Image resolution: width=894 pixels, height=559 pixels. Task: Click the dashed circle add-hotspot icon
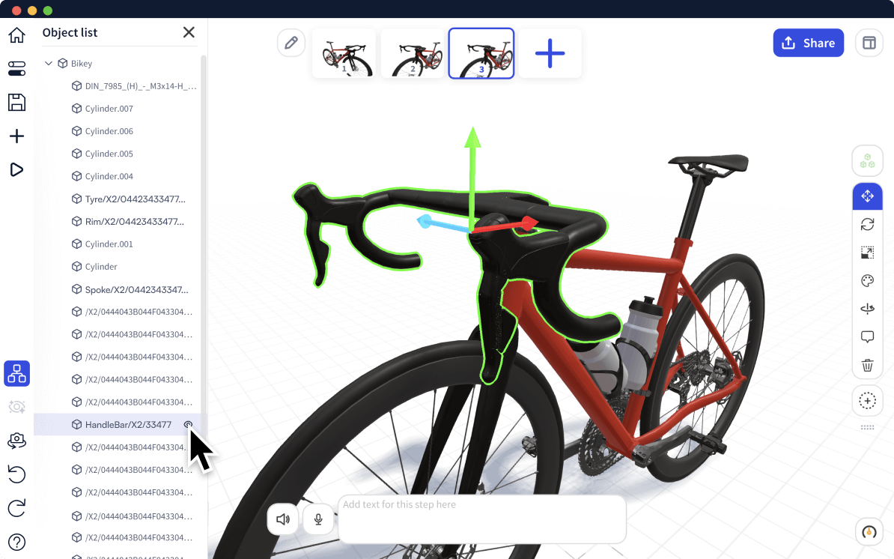click(867, 401)
